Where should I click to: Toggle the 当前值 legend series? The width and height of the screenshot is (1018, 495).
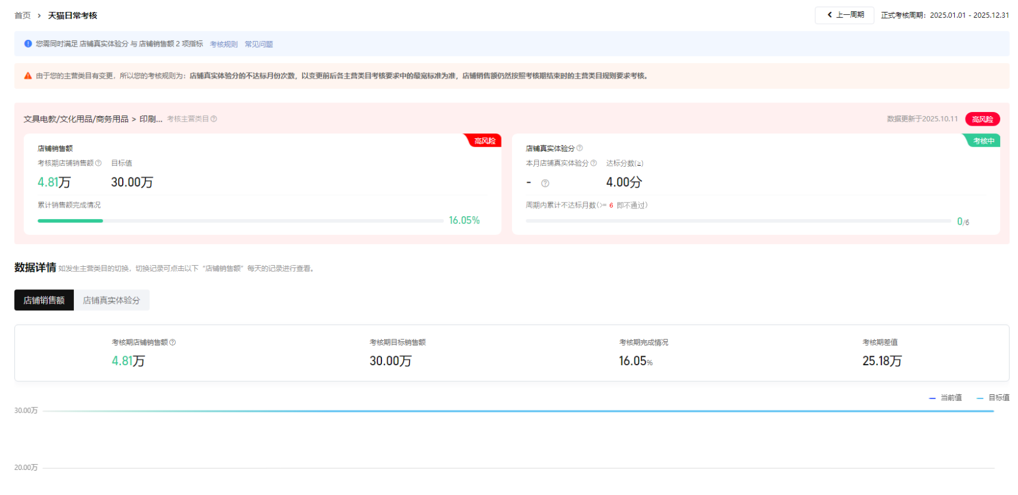pyautogui.click(x=945, y=398)
